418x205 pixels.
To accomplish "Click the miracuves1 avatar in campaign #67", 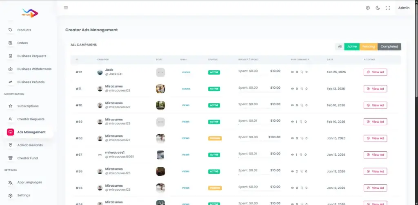I will [x=100, y=155].
